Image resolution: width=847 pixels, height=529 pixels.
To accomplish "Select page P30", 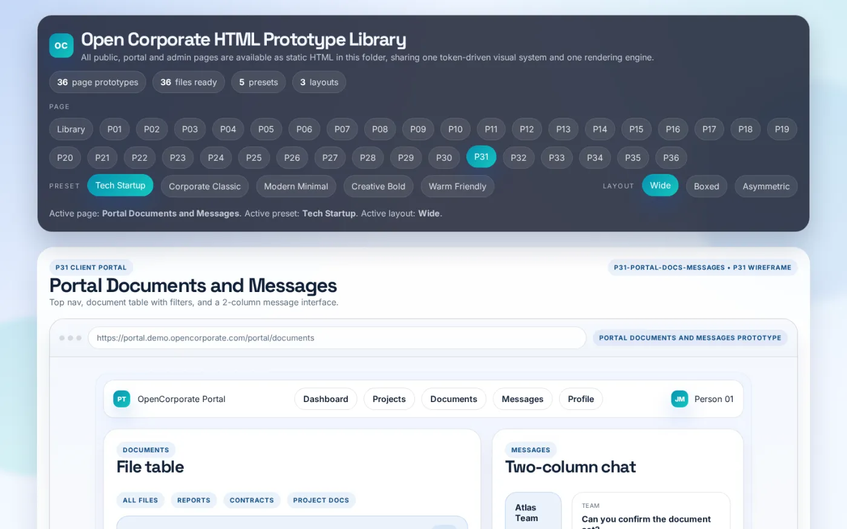I will pos(444,157).
